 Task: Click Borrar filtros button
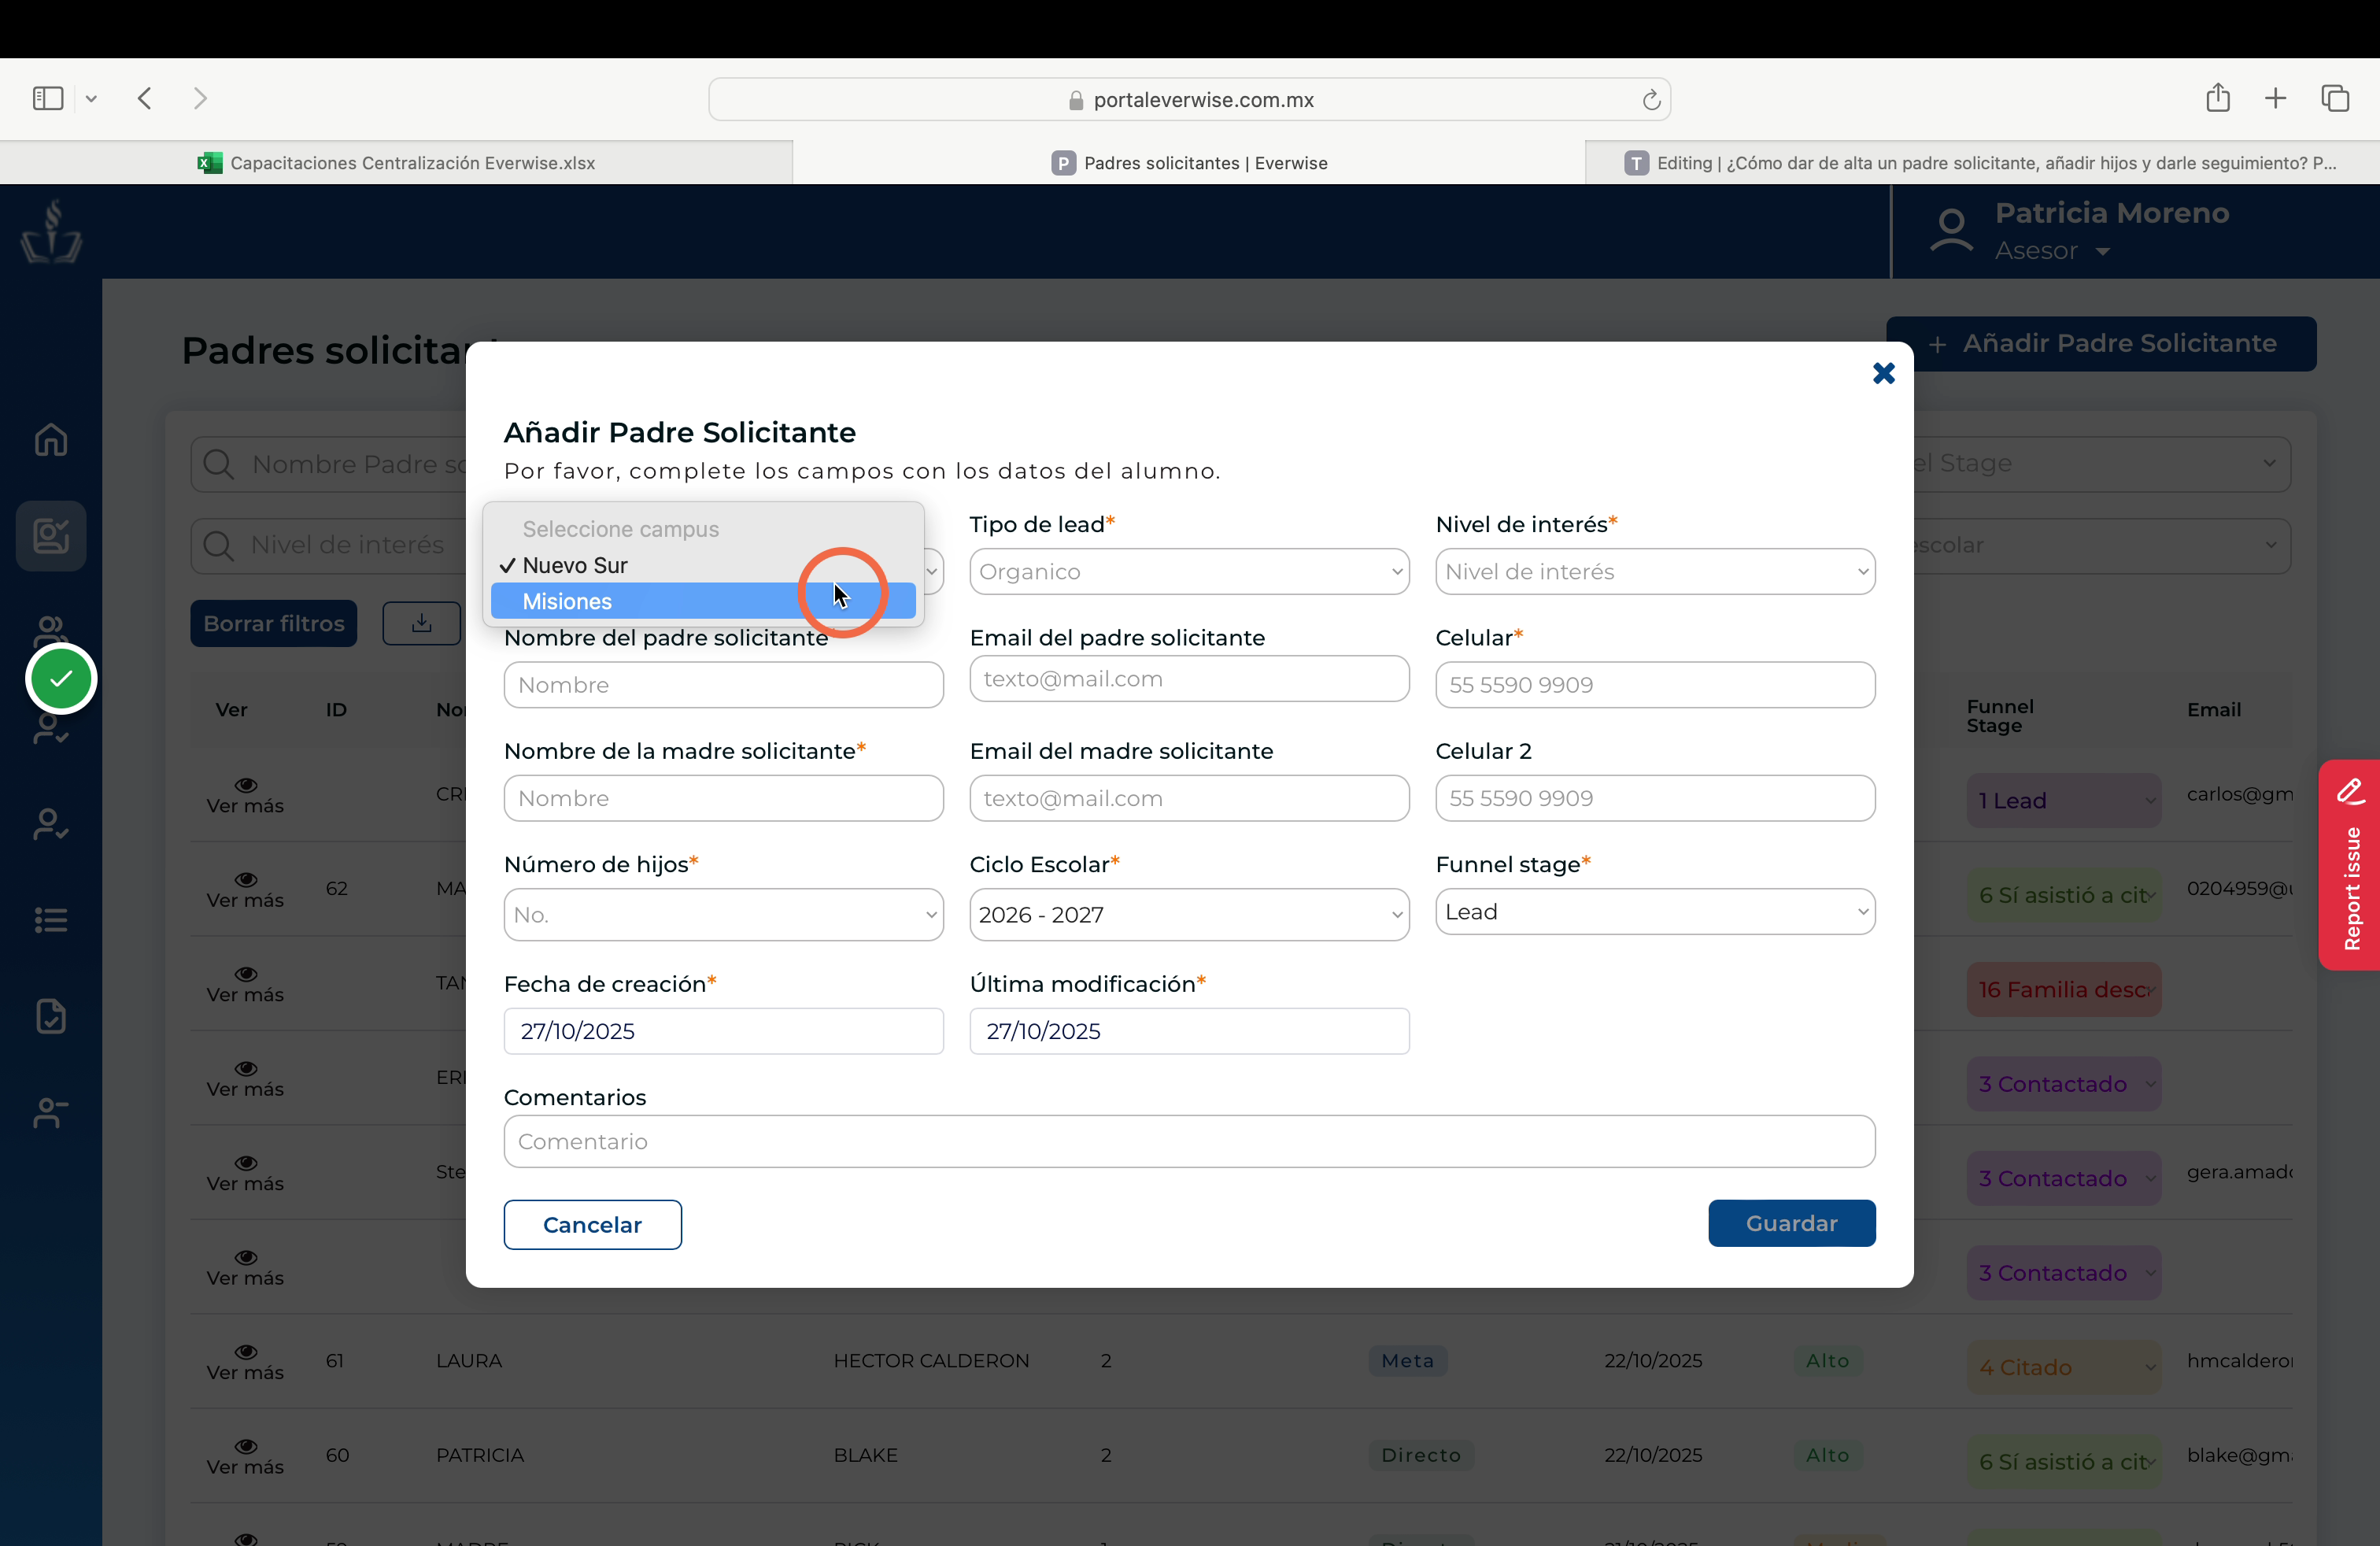coord(273,622)
